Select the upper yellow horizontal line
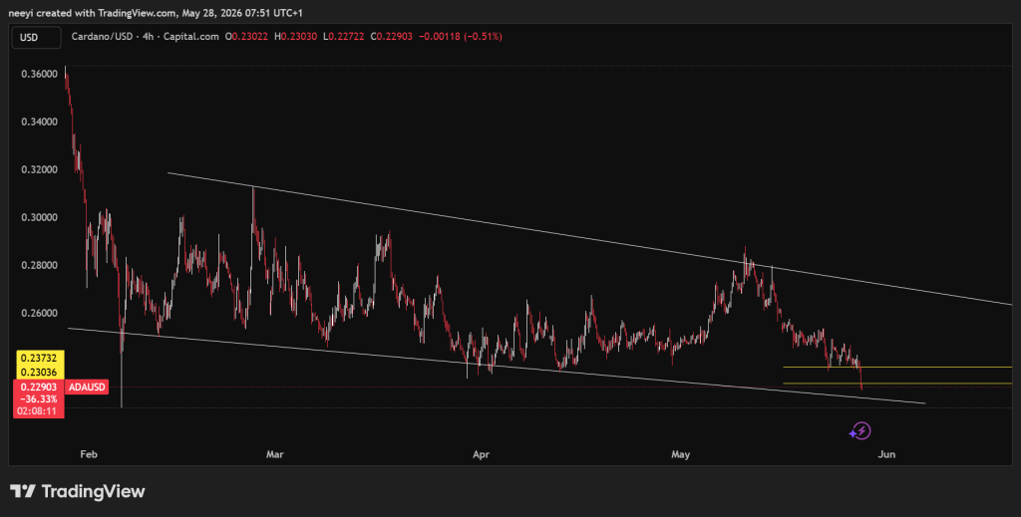The width and height of the screenshot is (1021, 517). [x=897, y=368]
